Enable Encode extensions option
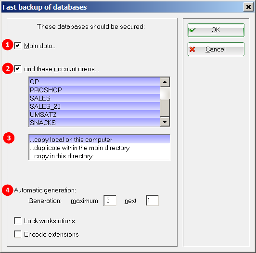This screenshot has width=256, height=253. (17, 234)
